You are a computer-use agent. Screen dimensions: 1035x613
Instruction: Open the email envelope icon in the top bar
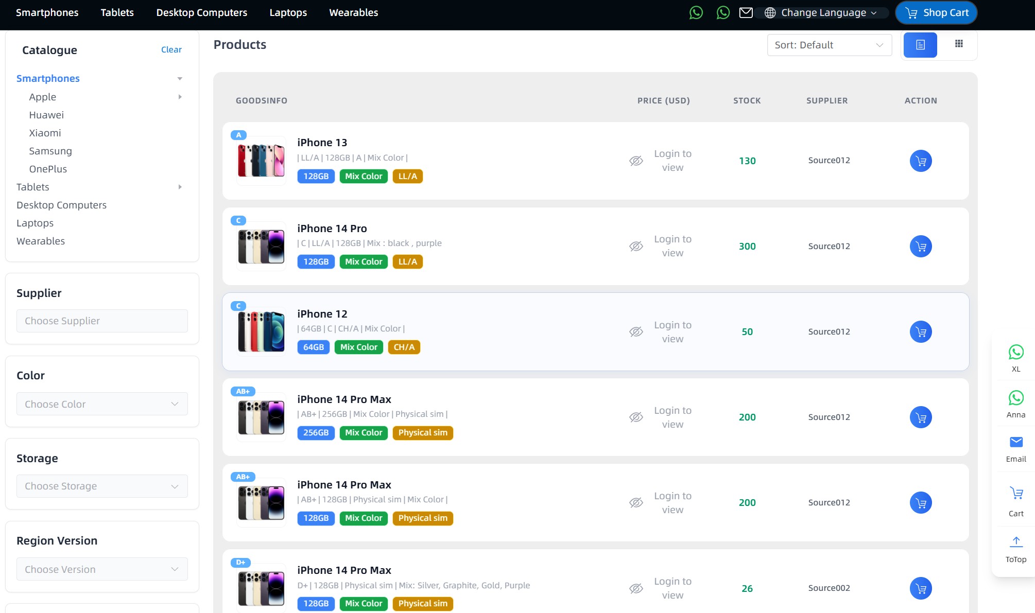746,12
